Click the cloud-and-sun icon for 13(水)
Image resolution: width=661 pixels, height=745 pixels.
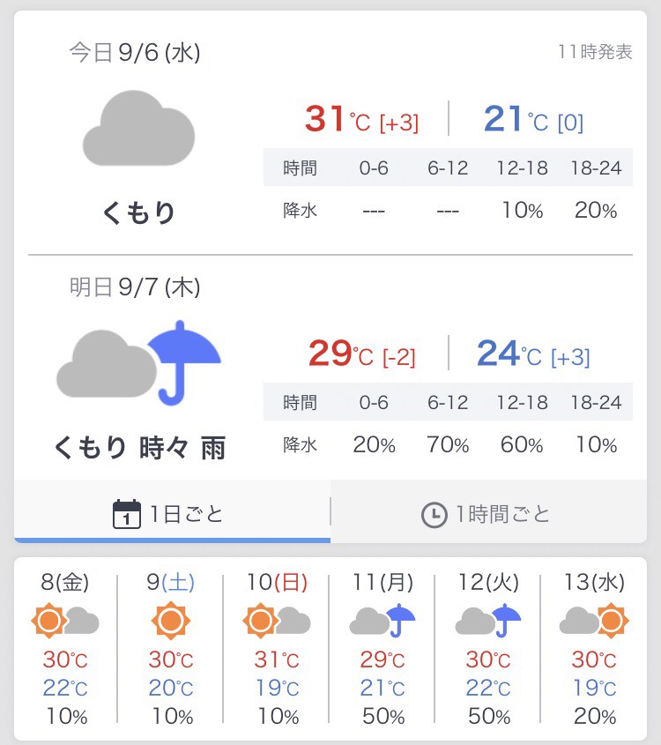pyautogui.click(x=593, y=622)
